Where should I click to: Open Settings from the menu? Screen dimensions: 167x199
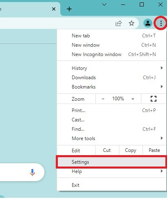pos(112,162)
